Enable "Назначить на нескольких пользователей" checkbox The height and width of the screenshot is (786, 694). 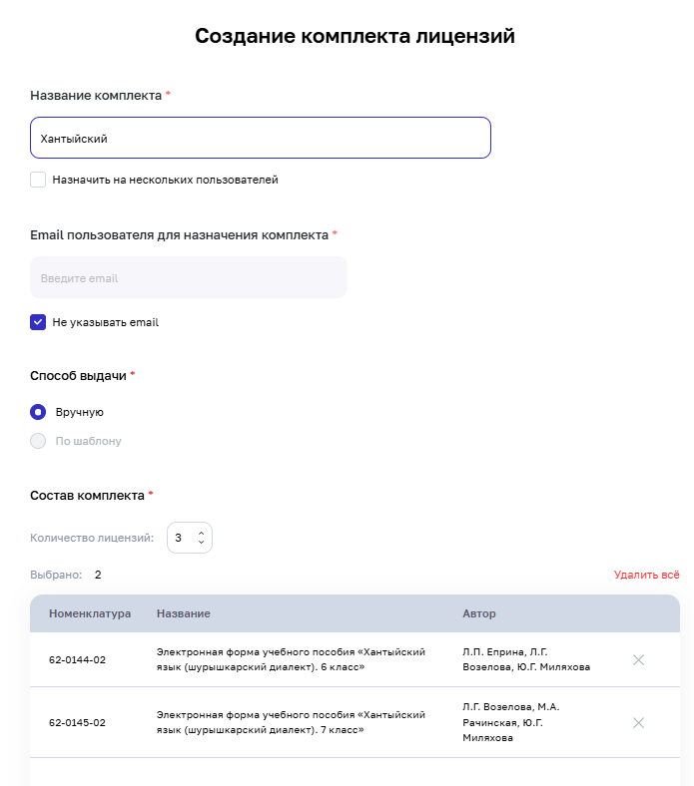pyautogui.click(x=38, y=180)
